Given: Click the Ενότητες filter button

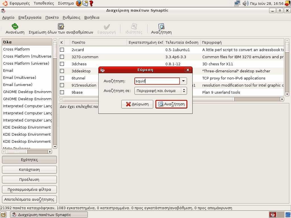Looking at the screenshot, I should click(x=29, y=160).
